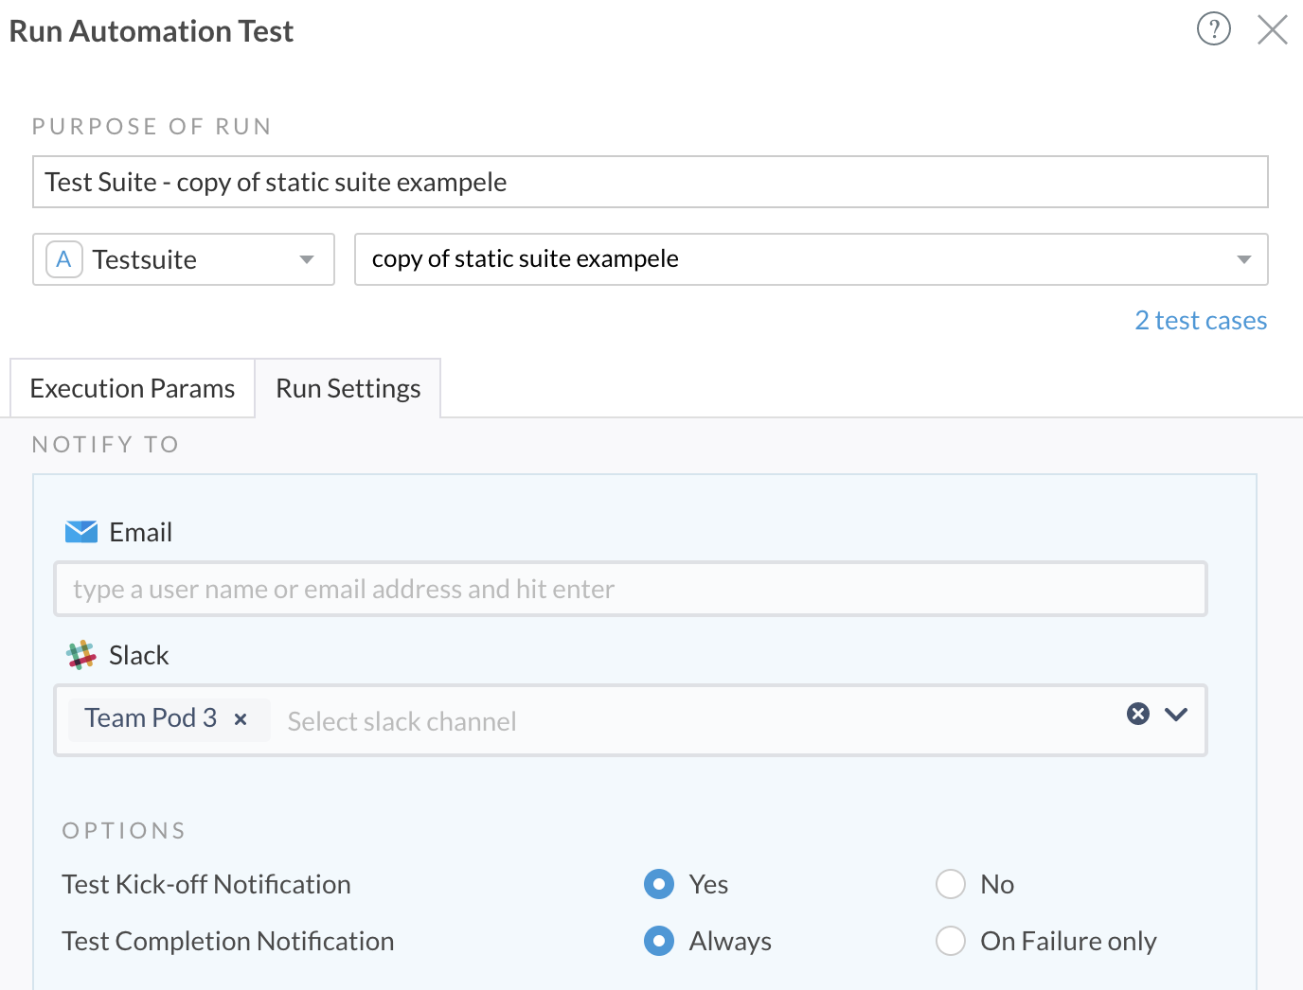
Task: Click the Test Completion Notification label
Action: tap(228, 941)
